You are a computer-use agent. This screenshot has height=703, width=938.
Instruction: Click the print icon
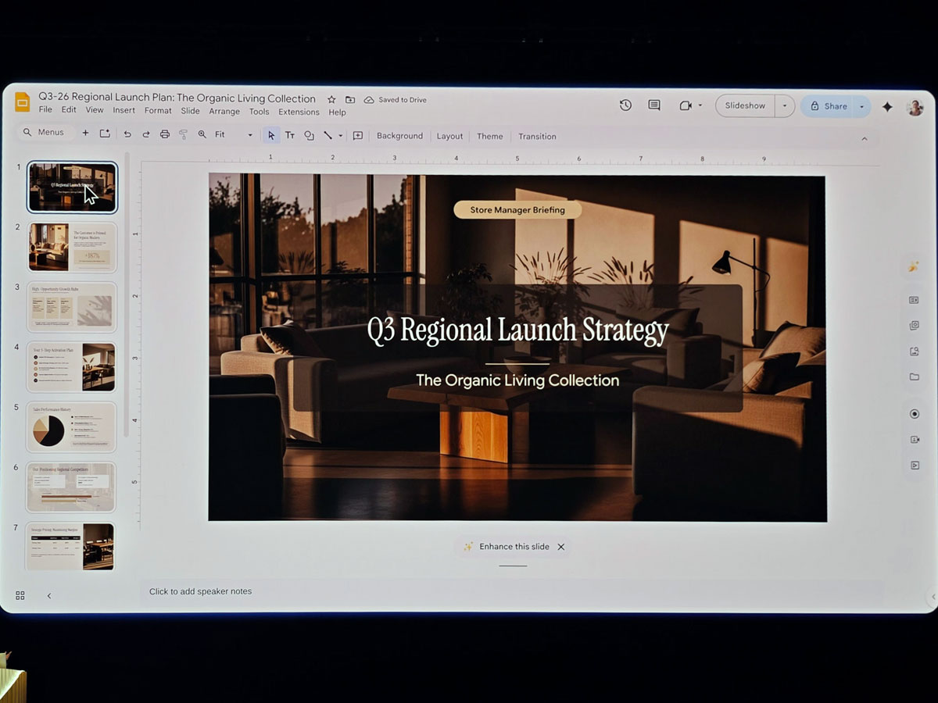click(x=164, y=134)
